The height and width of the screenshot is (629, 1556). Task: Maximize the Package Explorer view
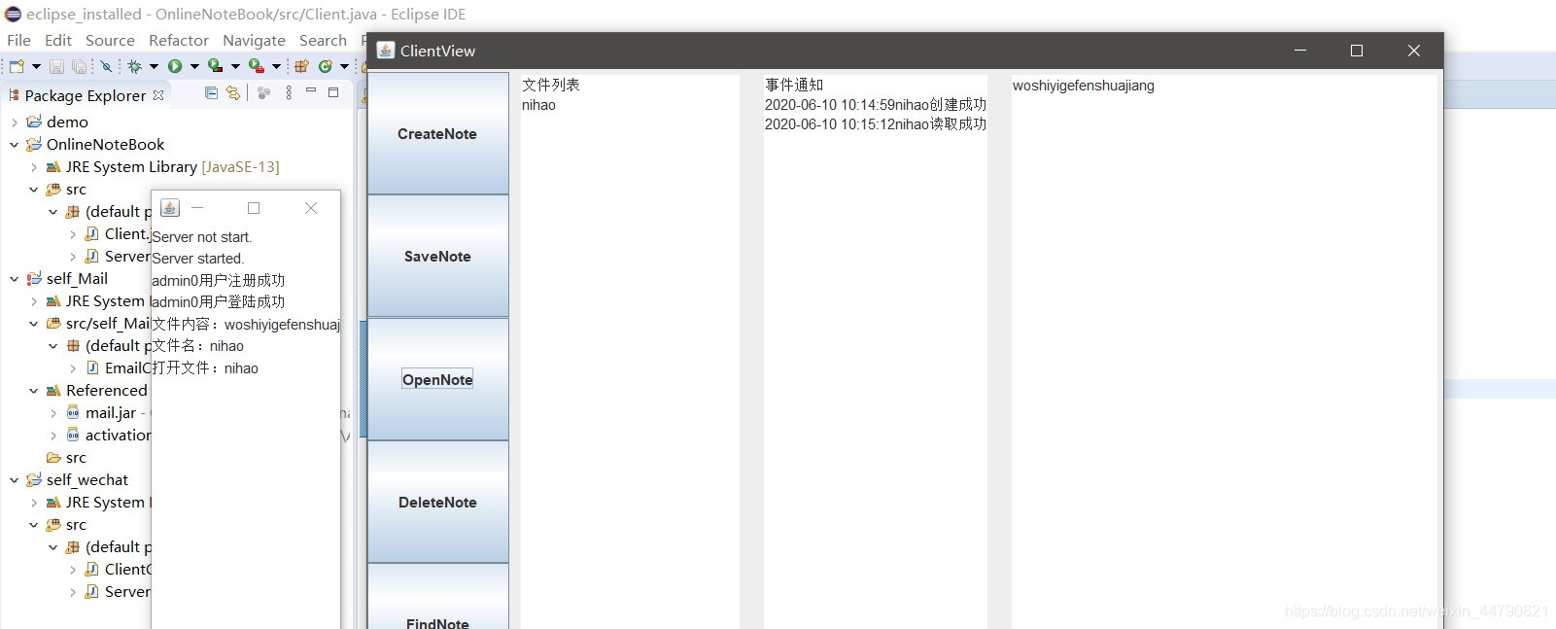[x=333, y=92]
